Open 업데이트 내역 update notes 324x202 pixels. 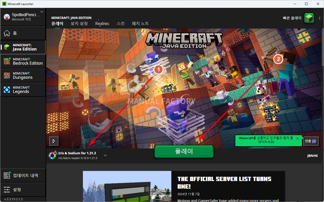click(23, 175)
